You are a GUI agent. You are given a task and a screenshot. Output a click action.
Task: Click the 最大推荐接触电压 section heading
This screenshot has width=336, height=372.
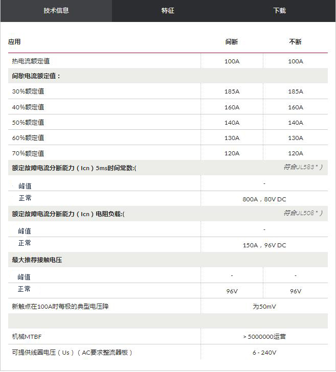[37, 260]
